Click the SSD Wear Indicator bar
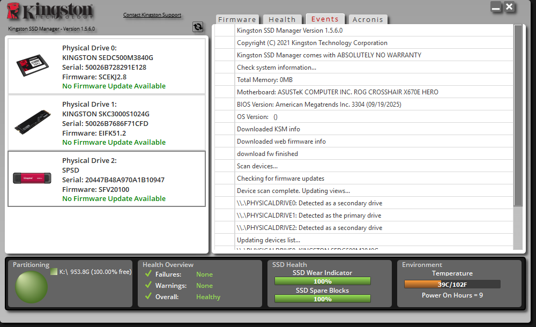Image resolution: width=536 pixels, height=327 pixels. [x=322, y=281]
